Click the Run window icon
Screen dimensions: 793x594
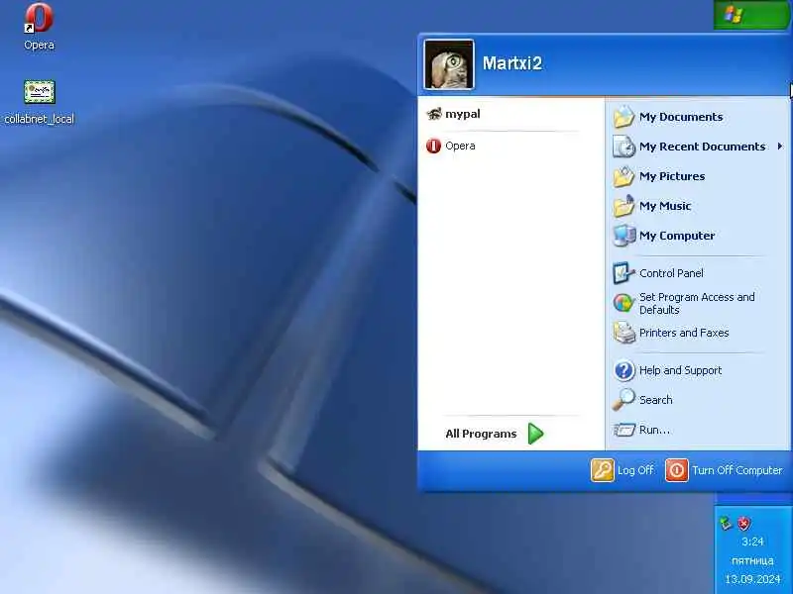tap(623, 430)
